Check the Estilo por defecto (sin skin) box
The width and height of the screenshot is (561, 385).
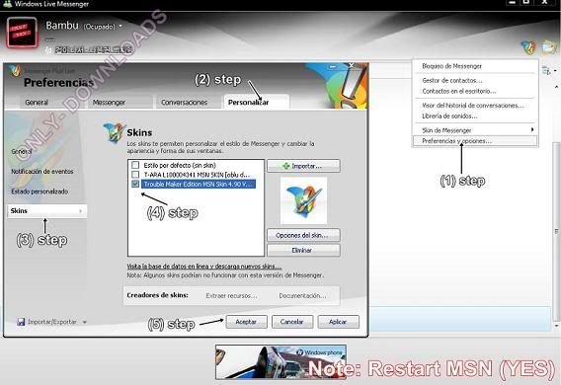[x=135, y=165]
